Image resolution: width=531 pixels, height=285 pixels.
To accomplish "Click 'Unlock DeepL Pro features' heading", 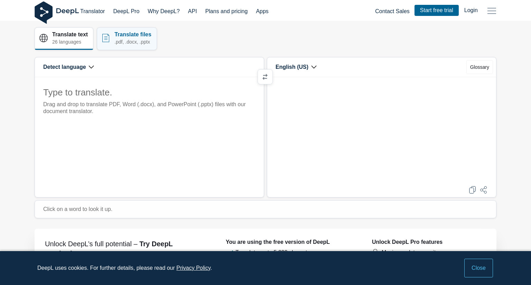I will pos(407,242).
